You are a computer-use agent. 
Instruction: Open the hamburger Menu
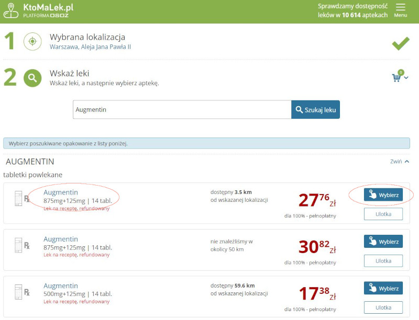[400, 10]
